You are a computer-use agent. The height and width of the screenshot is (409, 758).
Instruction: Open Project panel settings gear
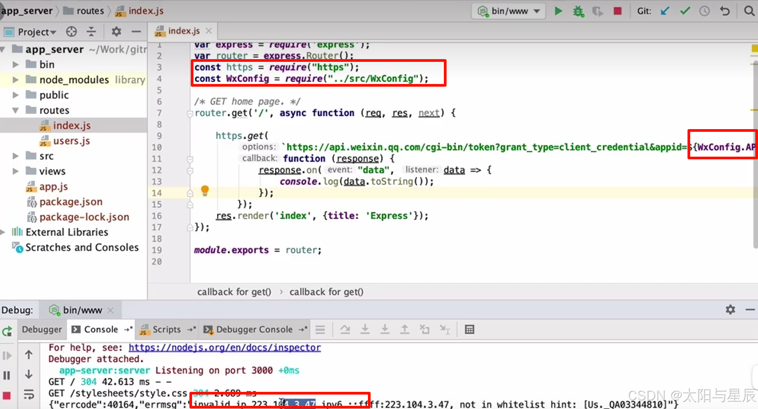coord(116,32)
